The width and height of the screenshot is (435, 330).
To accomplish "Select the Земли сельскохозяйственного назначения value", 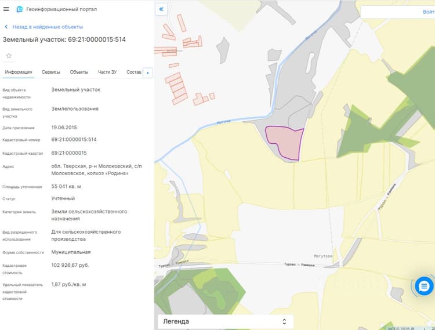I will [x=89, y=215].
